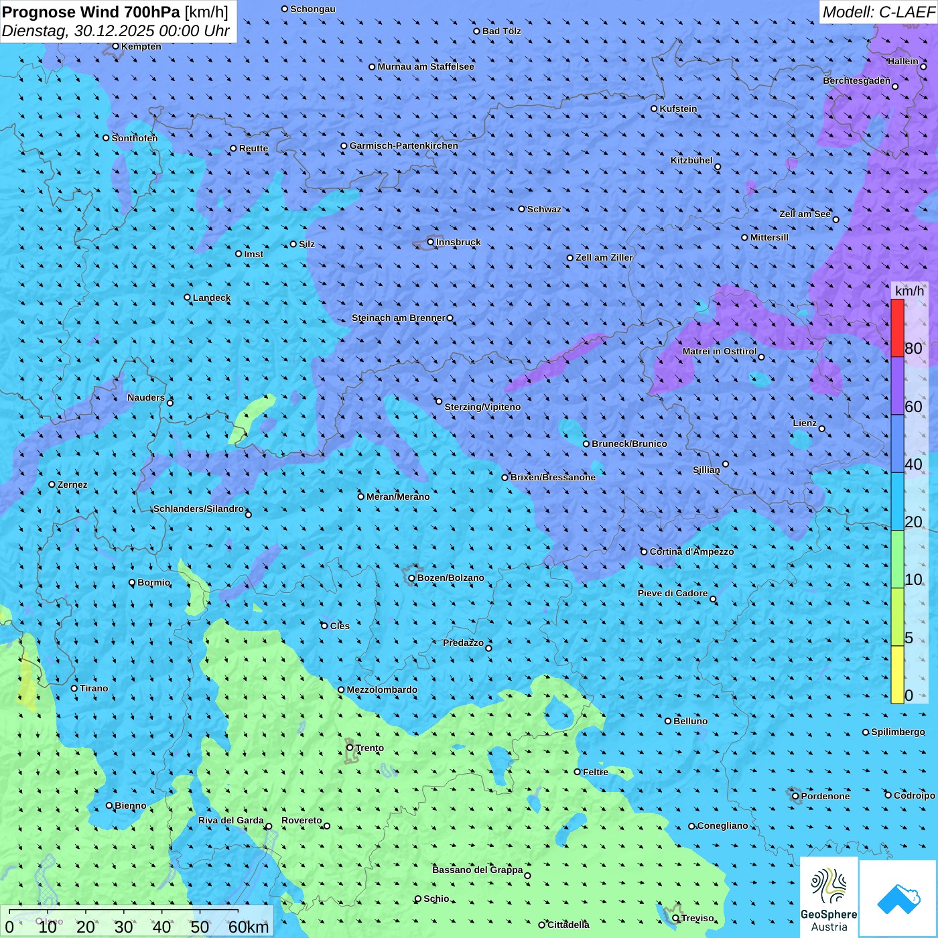Click the 'Berchtesgaden' label

[x=857, y=80]
